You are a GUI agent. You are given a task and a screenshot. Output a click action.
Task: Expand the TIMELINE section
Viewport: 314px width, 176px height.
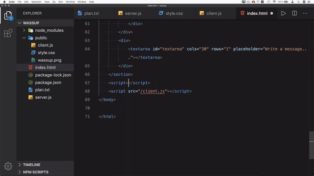point(45,165)
